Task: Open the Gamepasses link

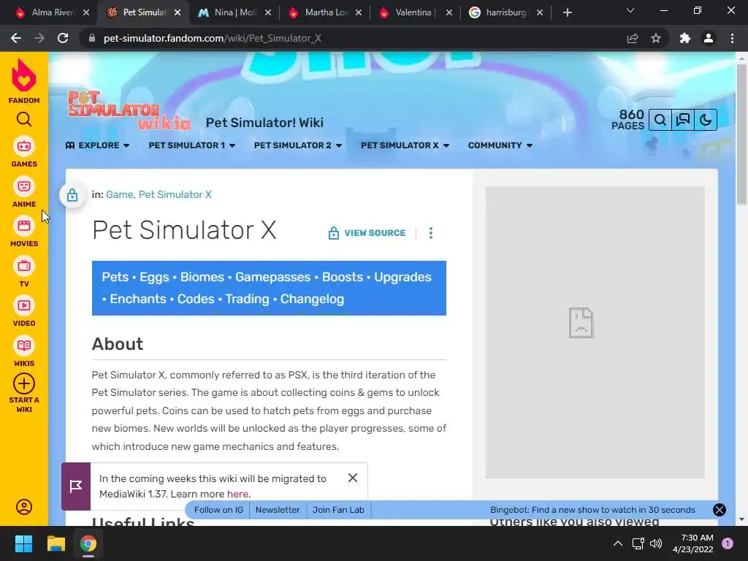Action: [273, 277]
